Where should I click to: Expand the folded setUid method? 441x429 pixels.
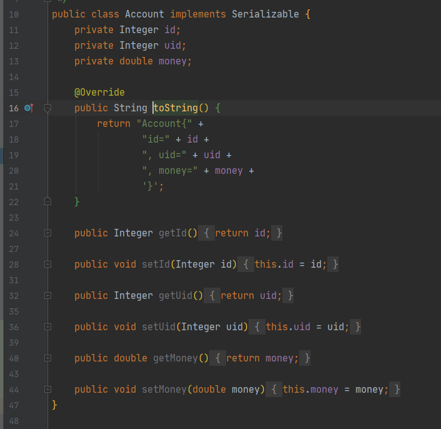point(47,326)
